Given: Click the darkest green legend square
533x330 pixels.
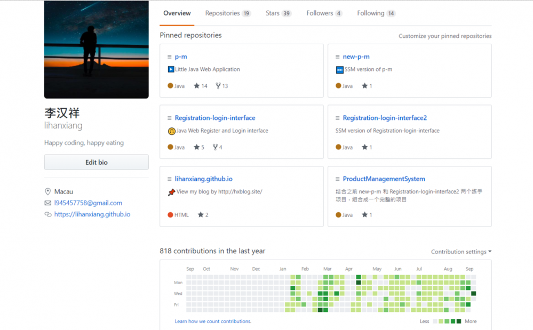Looking at the screenshot, I should point(459,321).
